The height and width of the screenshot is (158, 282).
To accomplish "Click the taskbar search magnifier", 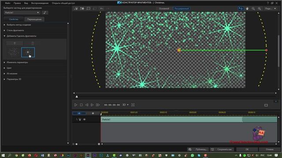I will (10, 155).
